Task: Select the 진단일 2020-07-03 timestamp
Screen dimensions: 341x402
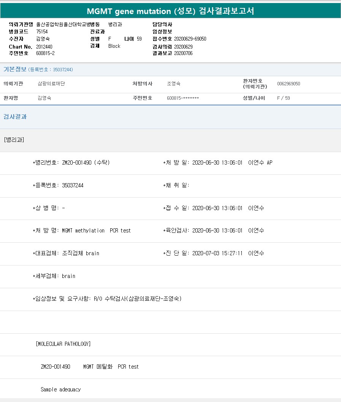Action: (217, 253)
